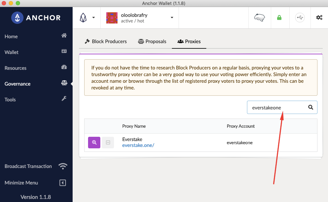The height and width of the screenshot is (202, 328).
Task: Click the Greymass brain-shaped icon in the header
Action: [x=260, y=18]
